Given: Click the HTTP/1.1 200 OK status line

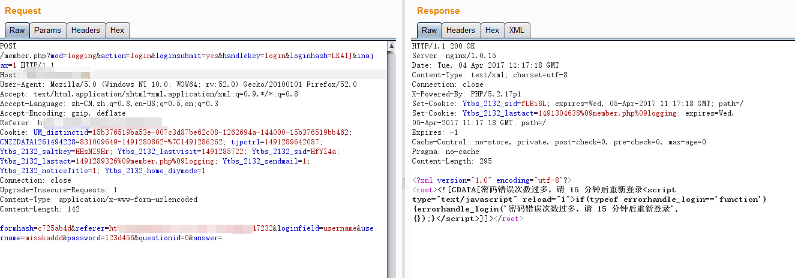Looking at the screenshot, I should [443, 46].
